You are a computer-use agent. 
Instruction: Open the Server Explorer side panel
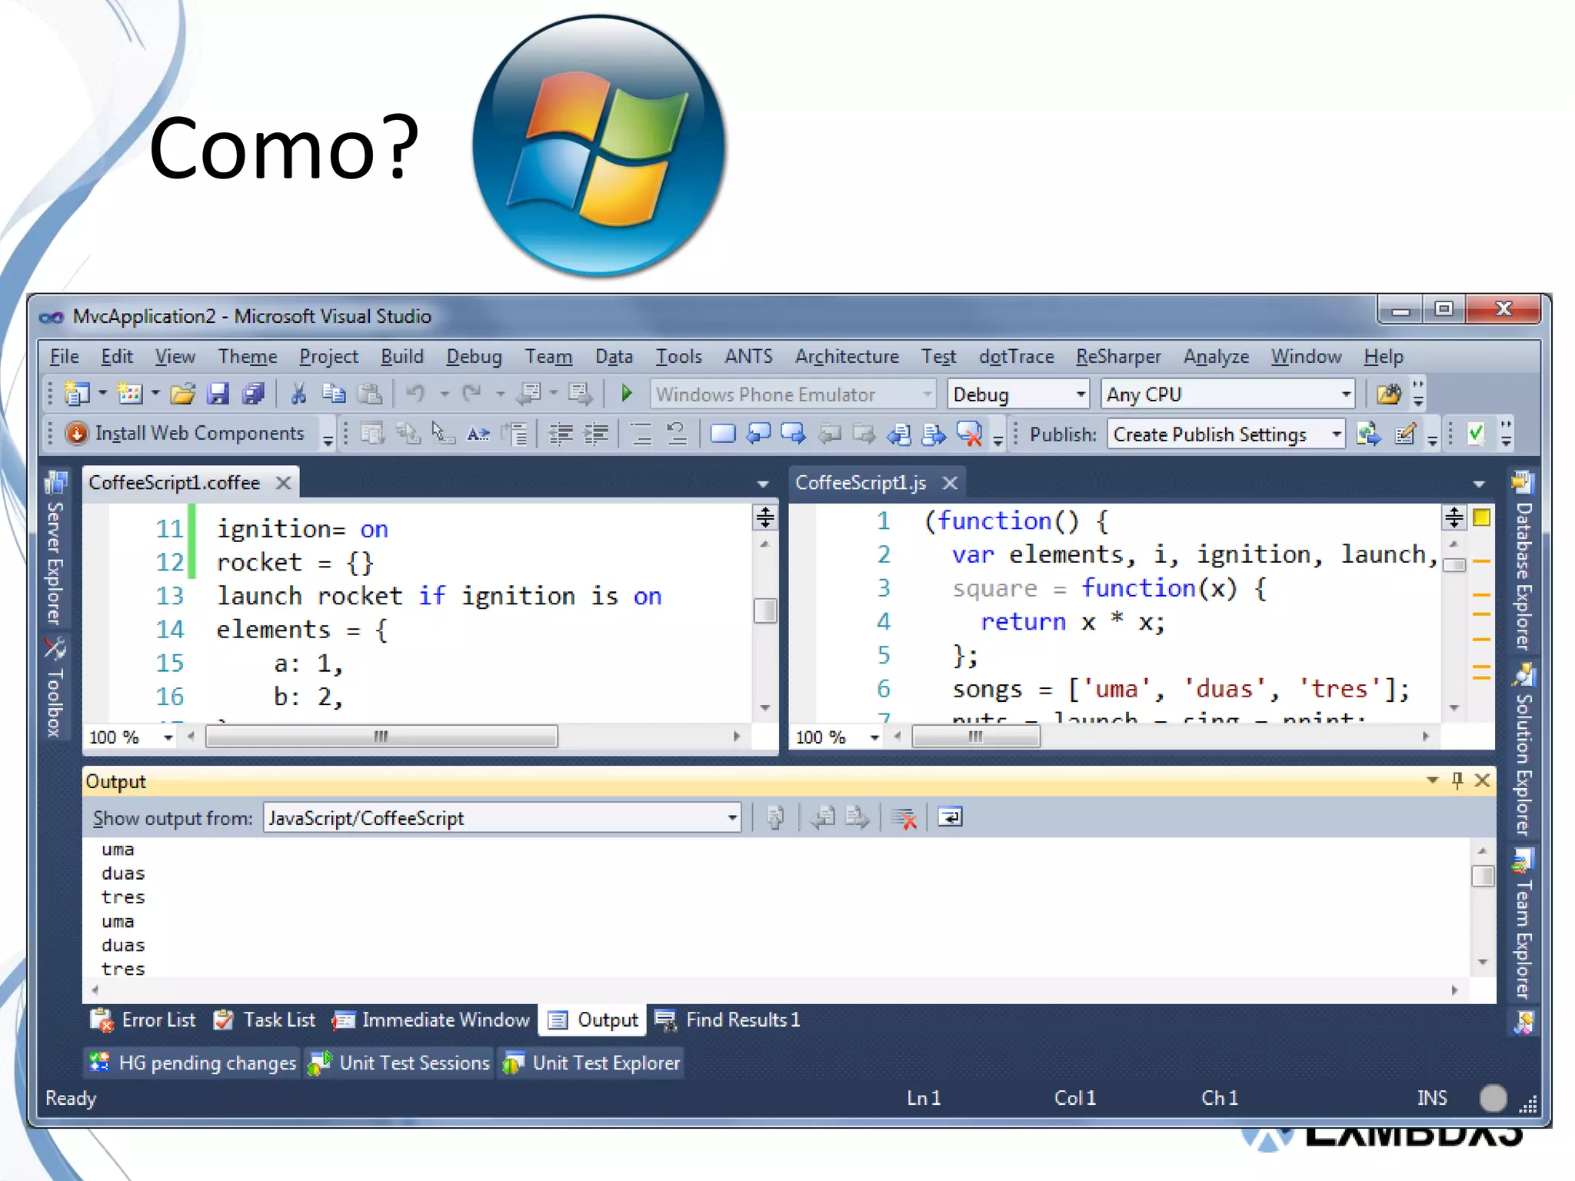[55, 548]
